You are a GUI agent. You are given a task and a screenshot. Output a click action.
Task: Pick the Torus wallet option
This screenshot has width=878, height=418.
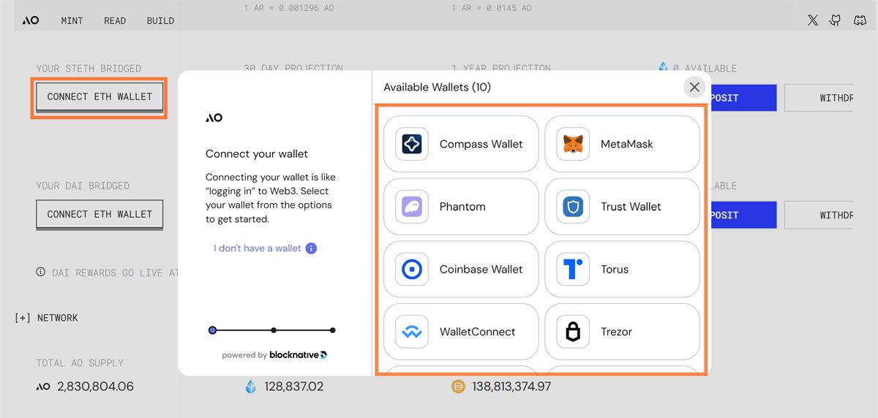click(x=623, y=269)
